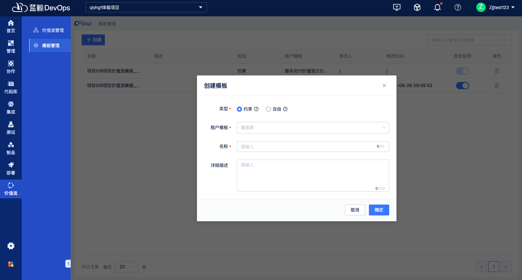Focus the 详细描述 textarea
The image size is (522, 280).
click(x=313, y=176)
